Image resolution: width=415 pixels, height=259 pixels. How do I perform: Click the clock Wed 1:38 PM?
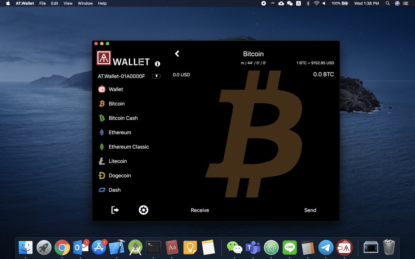[367, 3]
